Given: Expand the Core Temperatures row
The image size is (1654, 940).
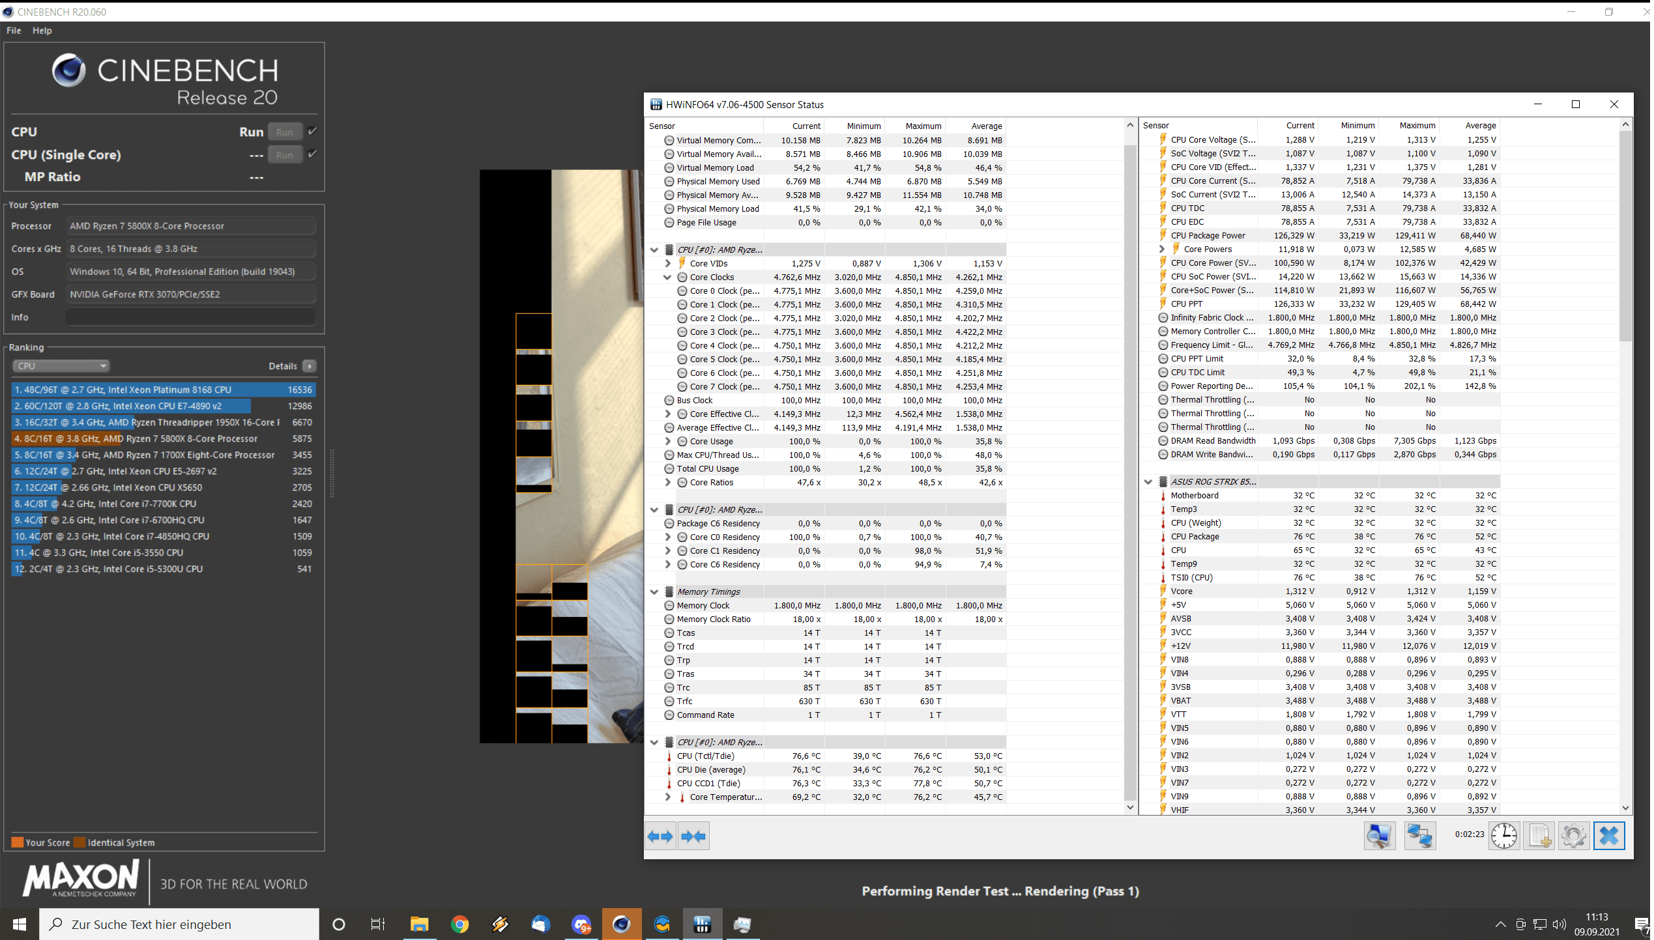Looking at the screenshot, I should [x=667, y=797].
